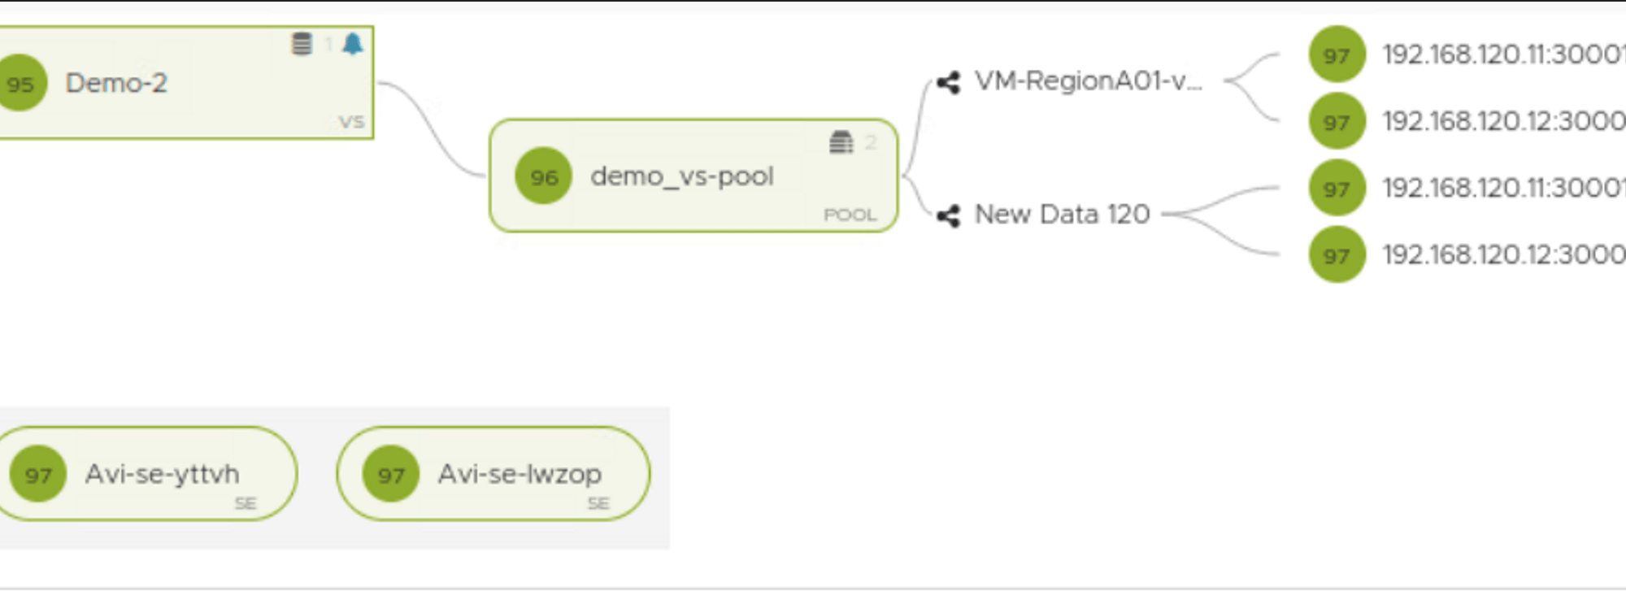Click the POOL type label on demo_vs-pool
This screenshot has width=1626, height=591.
point(850,215)
